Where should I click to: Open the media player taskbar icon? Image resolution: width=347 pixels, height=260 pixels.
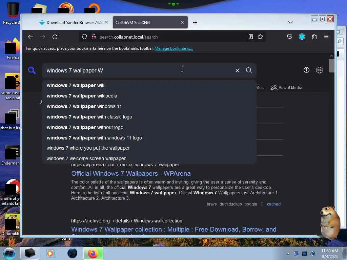(x=50, y=253)
